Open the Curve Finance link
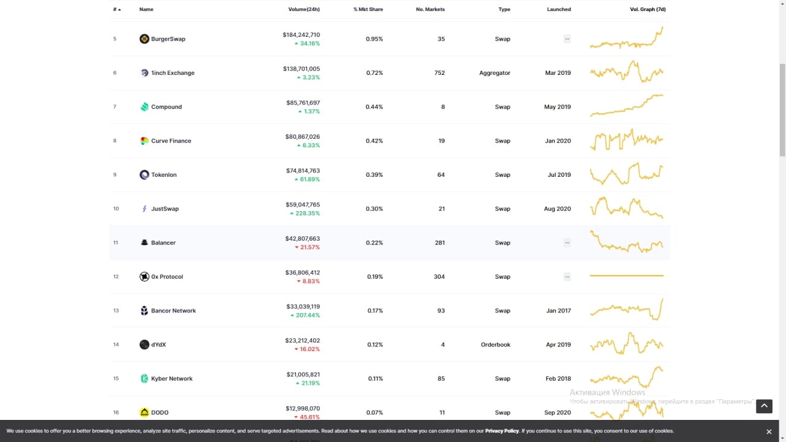The height and width of the screenshot is (442, 786). tap(171, 141)
